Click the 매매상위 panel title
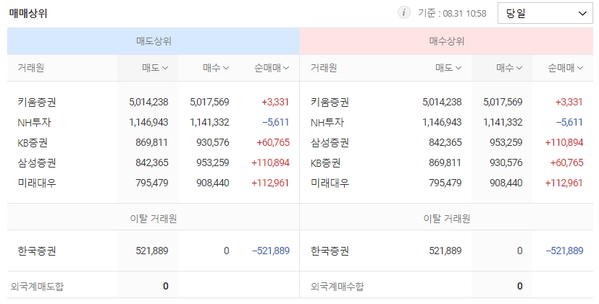 (28, 13)
